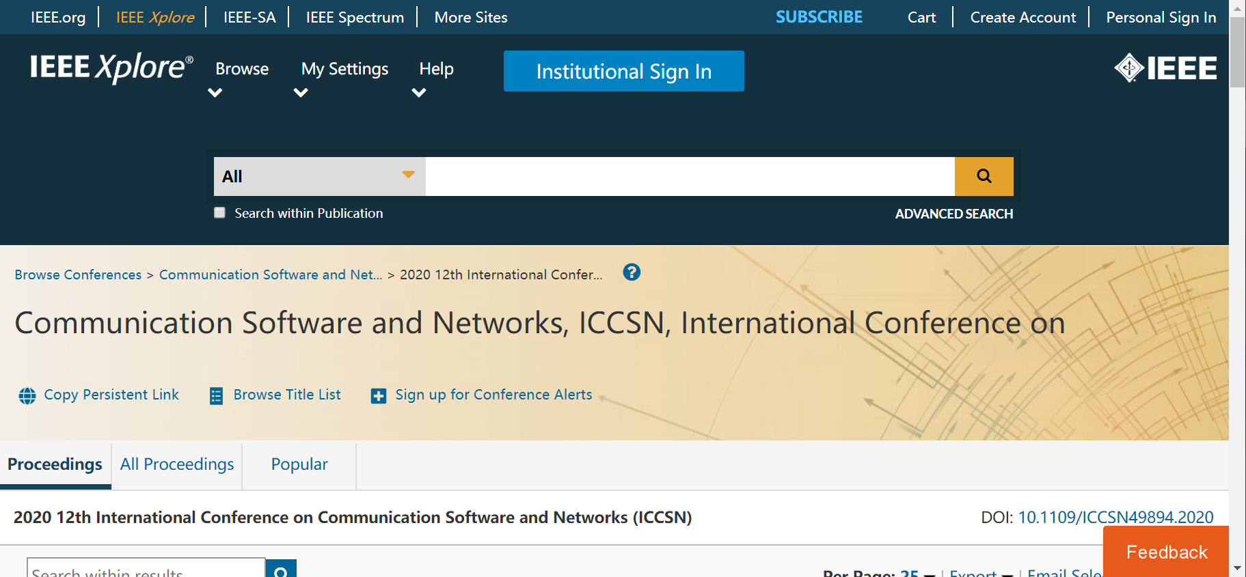Click the main search text field
1246x577 pixels.
pyautogui.click(x=690, y=176)
